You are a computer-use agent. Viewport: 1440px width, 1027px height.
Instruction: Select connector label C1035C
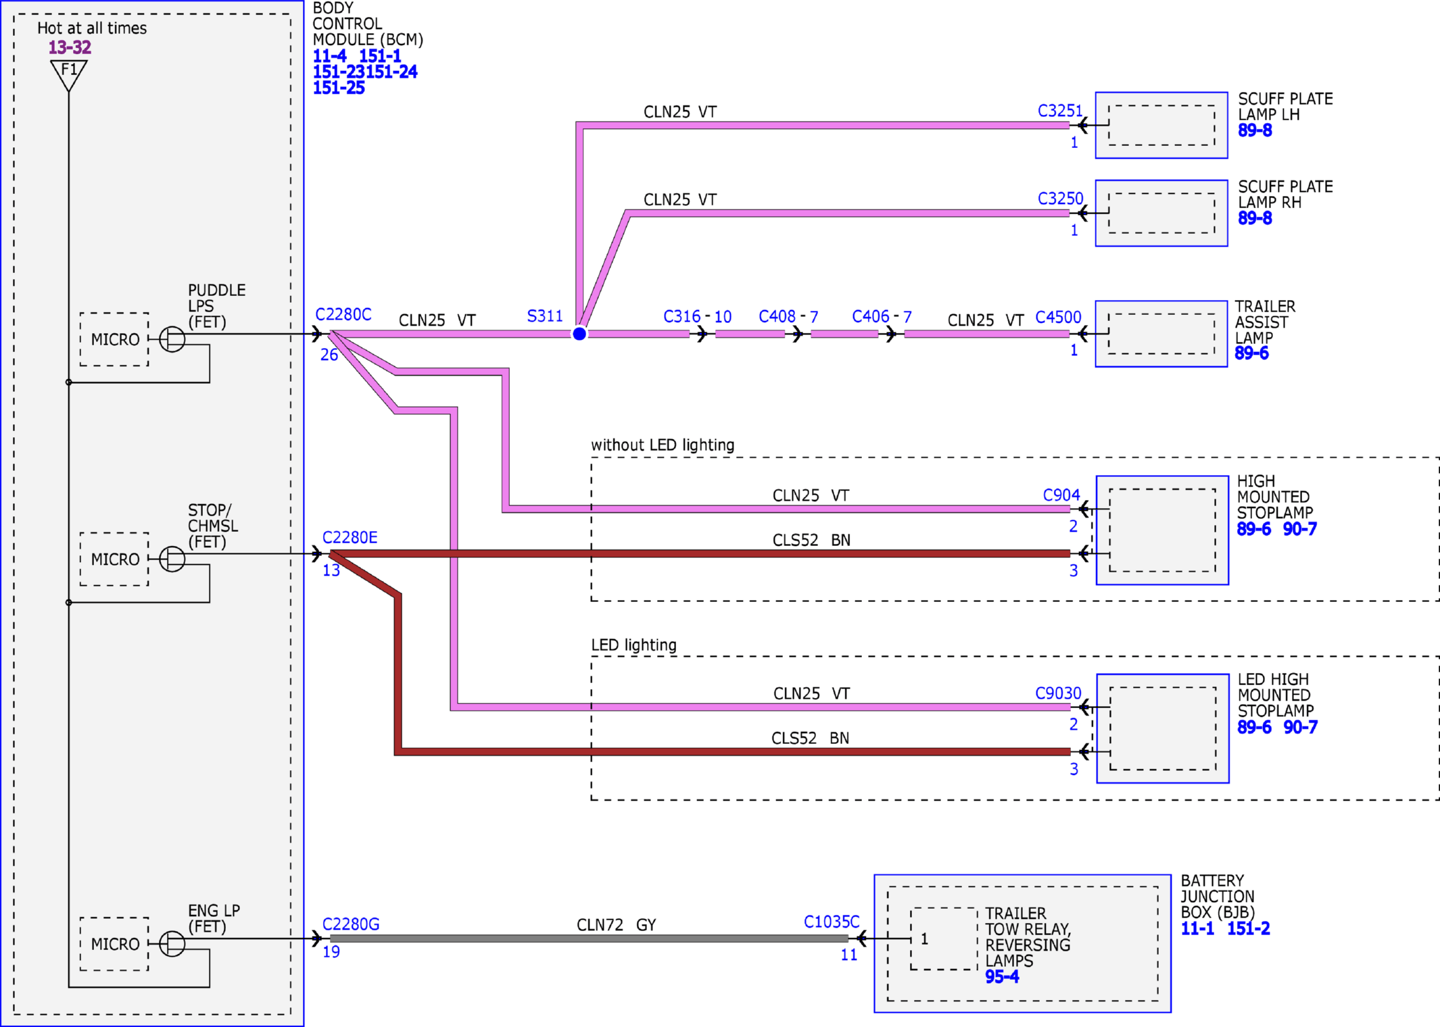[x=832, y=922]
